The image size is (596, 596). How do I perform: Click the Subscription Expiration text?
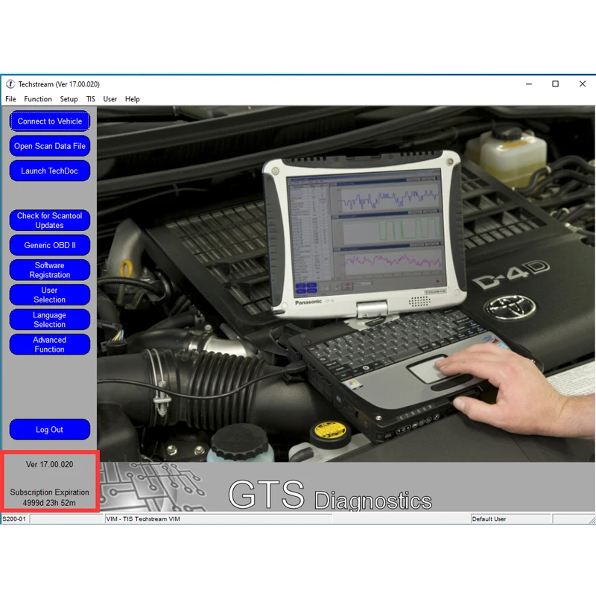coord(49,492)
